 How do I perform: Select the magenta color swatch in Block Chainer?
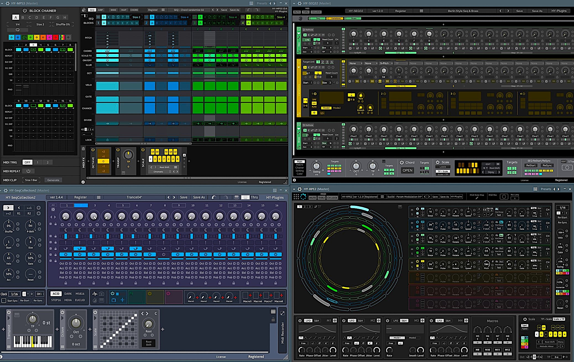coord(49,37)
